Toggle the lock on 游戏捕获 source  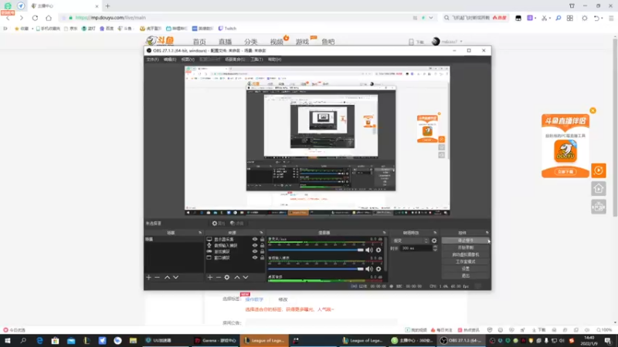(262, 251)
